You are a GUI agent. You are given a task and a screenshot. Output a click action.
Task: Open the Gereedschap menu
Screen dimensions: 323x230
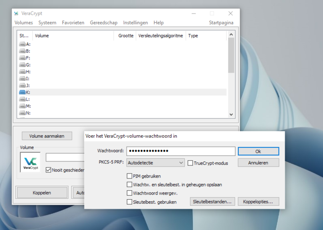pos(103,23)
